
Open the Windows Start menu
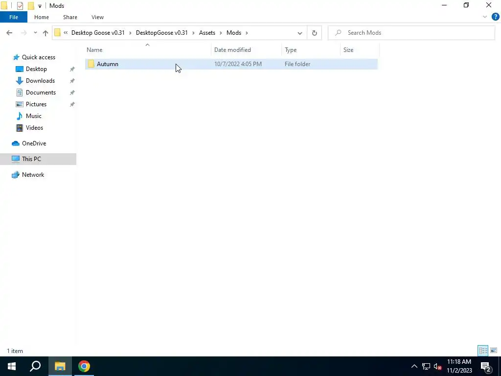click(12, 366)
